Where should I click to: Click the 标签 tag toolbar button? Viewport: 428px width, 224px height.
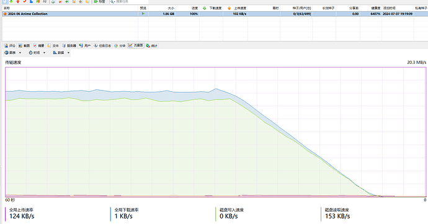coord(100,1)
